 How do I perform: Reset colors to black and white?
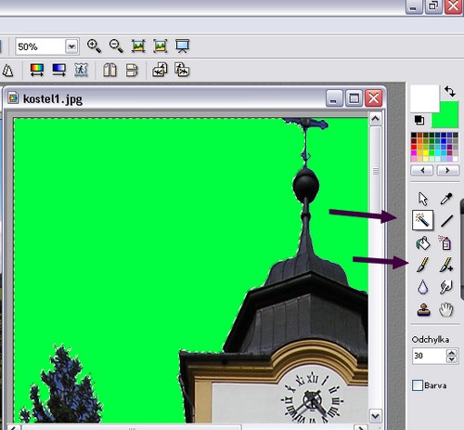point(419,120)
